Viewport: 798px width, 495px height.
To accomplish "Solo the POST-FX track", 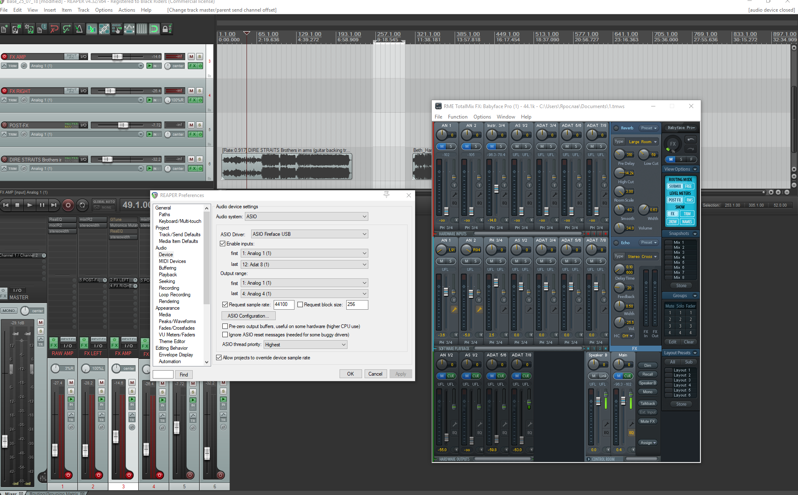I will point(199,125).
